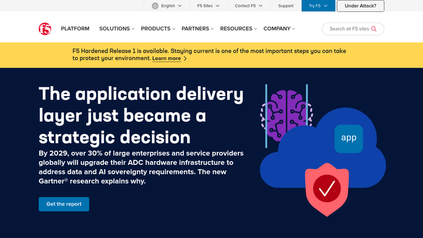Image resolution: width=423 pixels, height=238 pixels.
Task: Click the headline 'The application delivery layer'
Action: coord(141,115)
